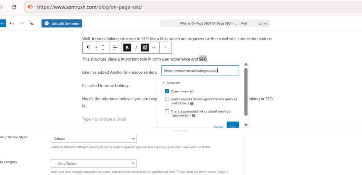
Task: Open the command palette post title bar
Action: tap(215, 24)
